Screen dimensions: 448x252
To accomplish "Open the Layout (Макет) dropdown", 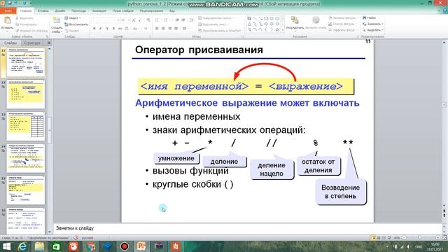I will [73, 18].
